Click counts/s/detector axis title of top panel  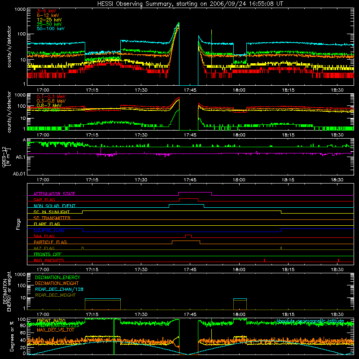(x=9, y=47)
